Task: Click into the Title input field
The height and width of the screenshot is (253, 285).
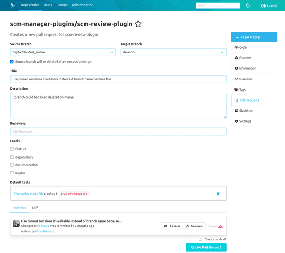Action: click(x=118, y=79)
